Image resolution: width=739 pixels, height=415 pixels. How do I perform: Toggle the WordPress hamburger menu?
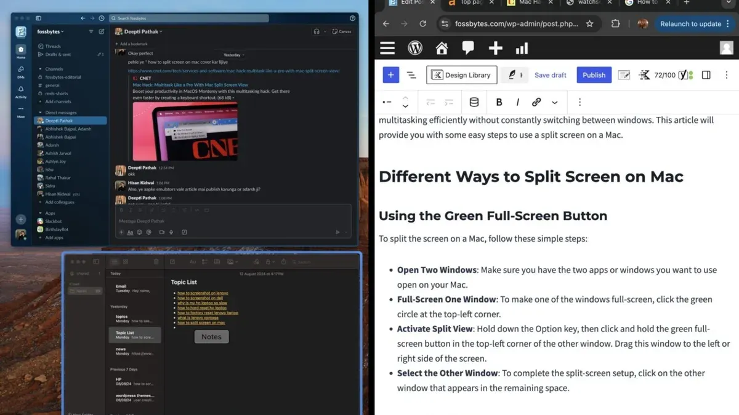pyautogui.click(x=387, y=49)
